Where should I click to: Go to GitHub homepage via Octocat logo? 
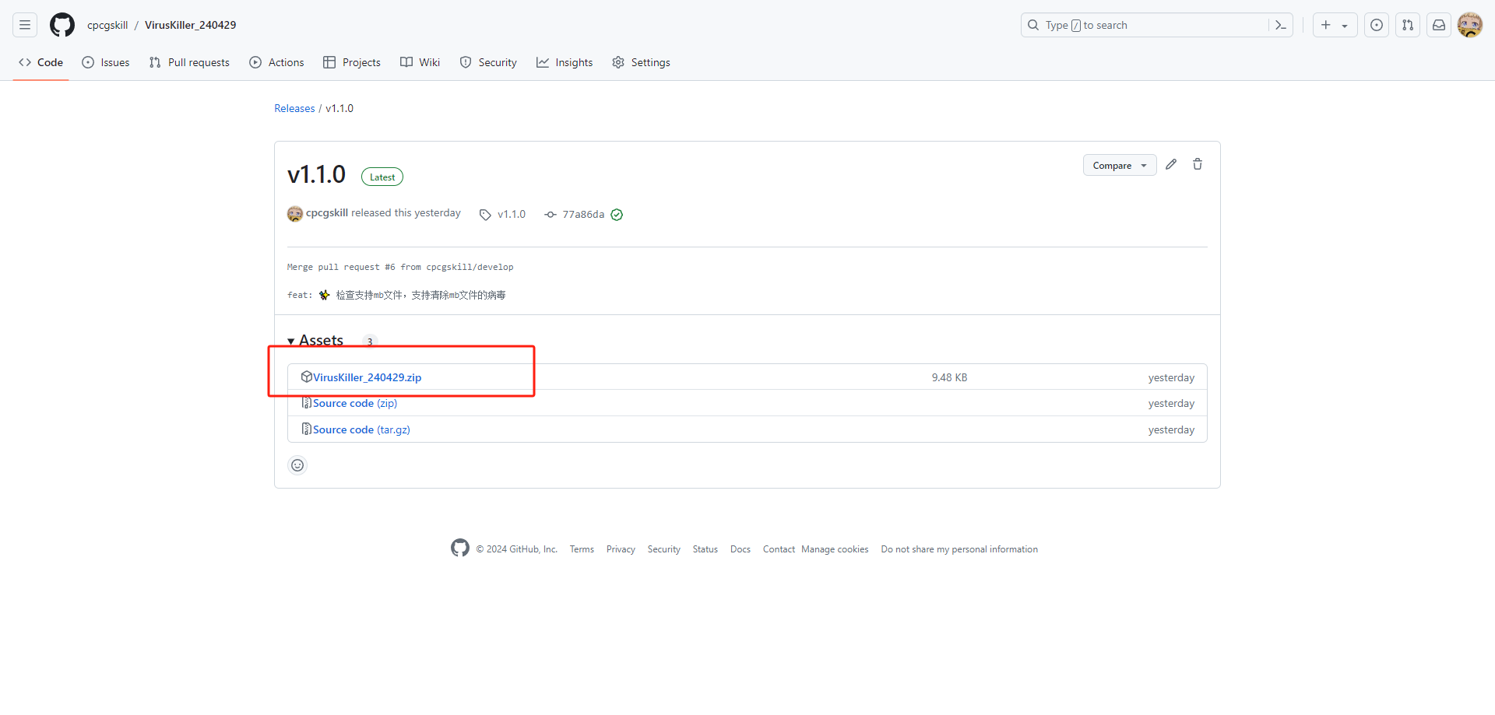(x=62, y=25)
